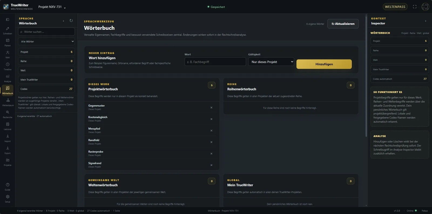
Task: Focus the Wort input field
Action: 215,62
